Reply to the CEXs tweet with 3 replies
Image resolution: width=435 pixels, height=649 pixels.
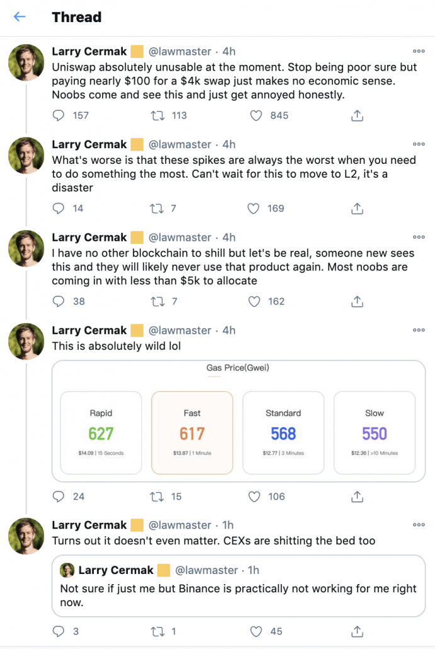tap(59, 631)
